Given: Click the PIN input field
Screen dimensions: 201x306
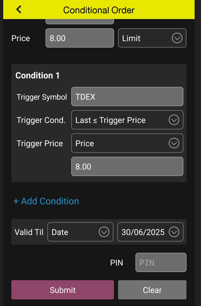Looking at the screenshot, I should point(161,263).
